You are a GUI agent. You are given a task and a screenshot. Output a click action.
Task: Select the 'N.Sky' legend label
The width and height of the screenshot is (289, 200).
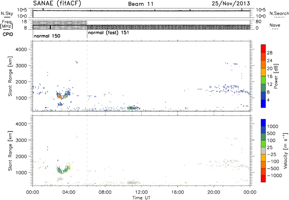(x=7, y=13)
